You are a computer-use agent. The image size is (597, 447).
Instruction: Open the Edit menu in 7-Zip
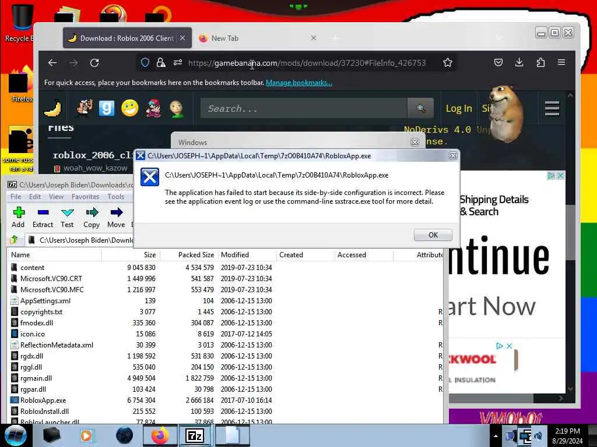34,197
